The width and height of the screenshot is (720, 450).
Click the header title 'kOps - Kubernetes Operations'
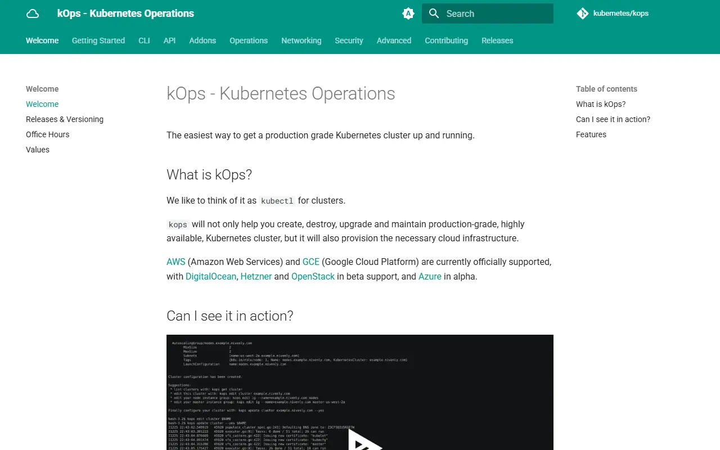[x=125, y=13]
